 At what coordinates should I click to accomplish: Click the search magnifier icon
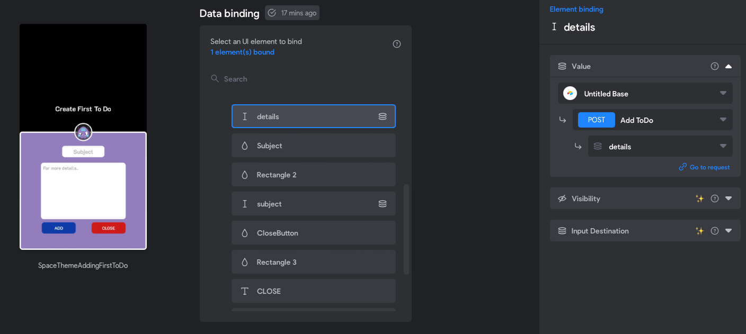click(215, 78)
